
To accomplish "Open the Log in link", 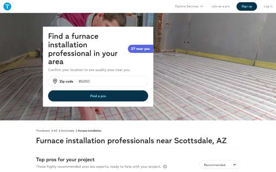I will (268, 6).
